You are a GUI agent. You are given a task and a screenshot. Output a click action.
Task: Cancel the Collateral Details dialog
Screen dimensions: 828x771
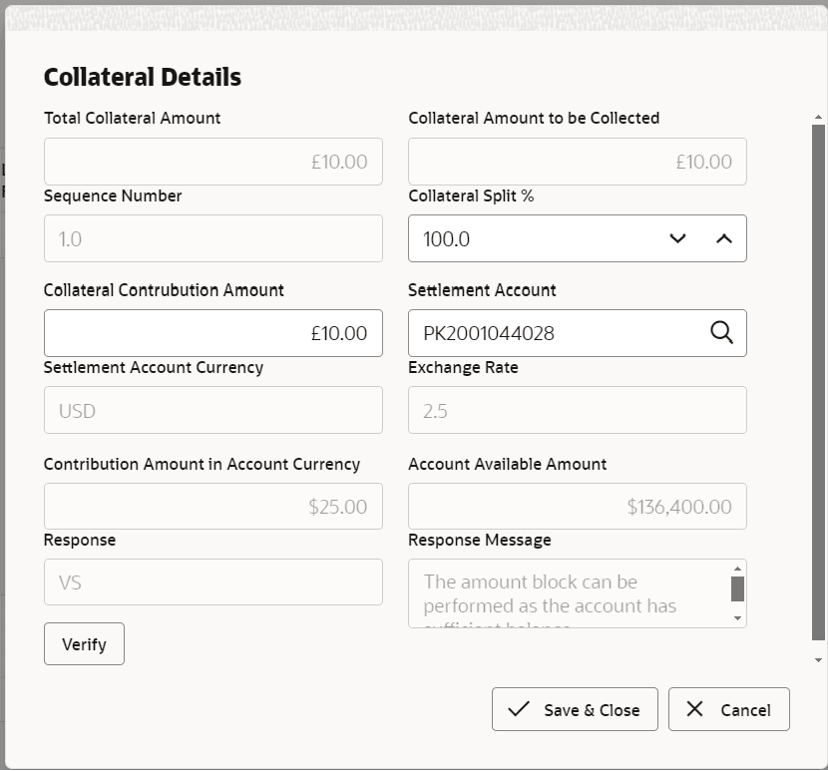point(729,709)
